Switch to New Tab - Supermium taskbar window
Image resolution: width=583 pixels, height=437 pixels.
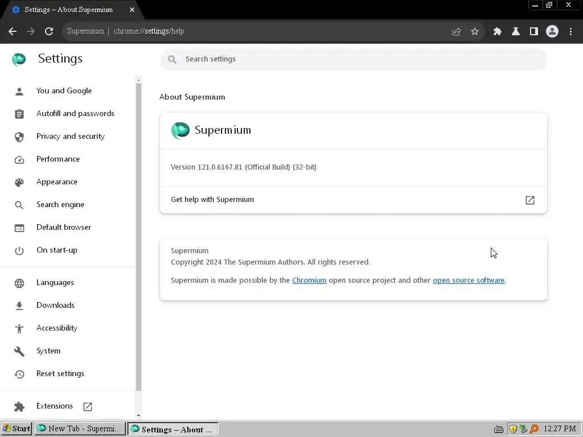(x=80, y=429)
